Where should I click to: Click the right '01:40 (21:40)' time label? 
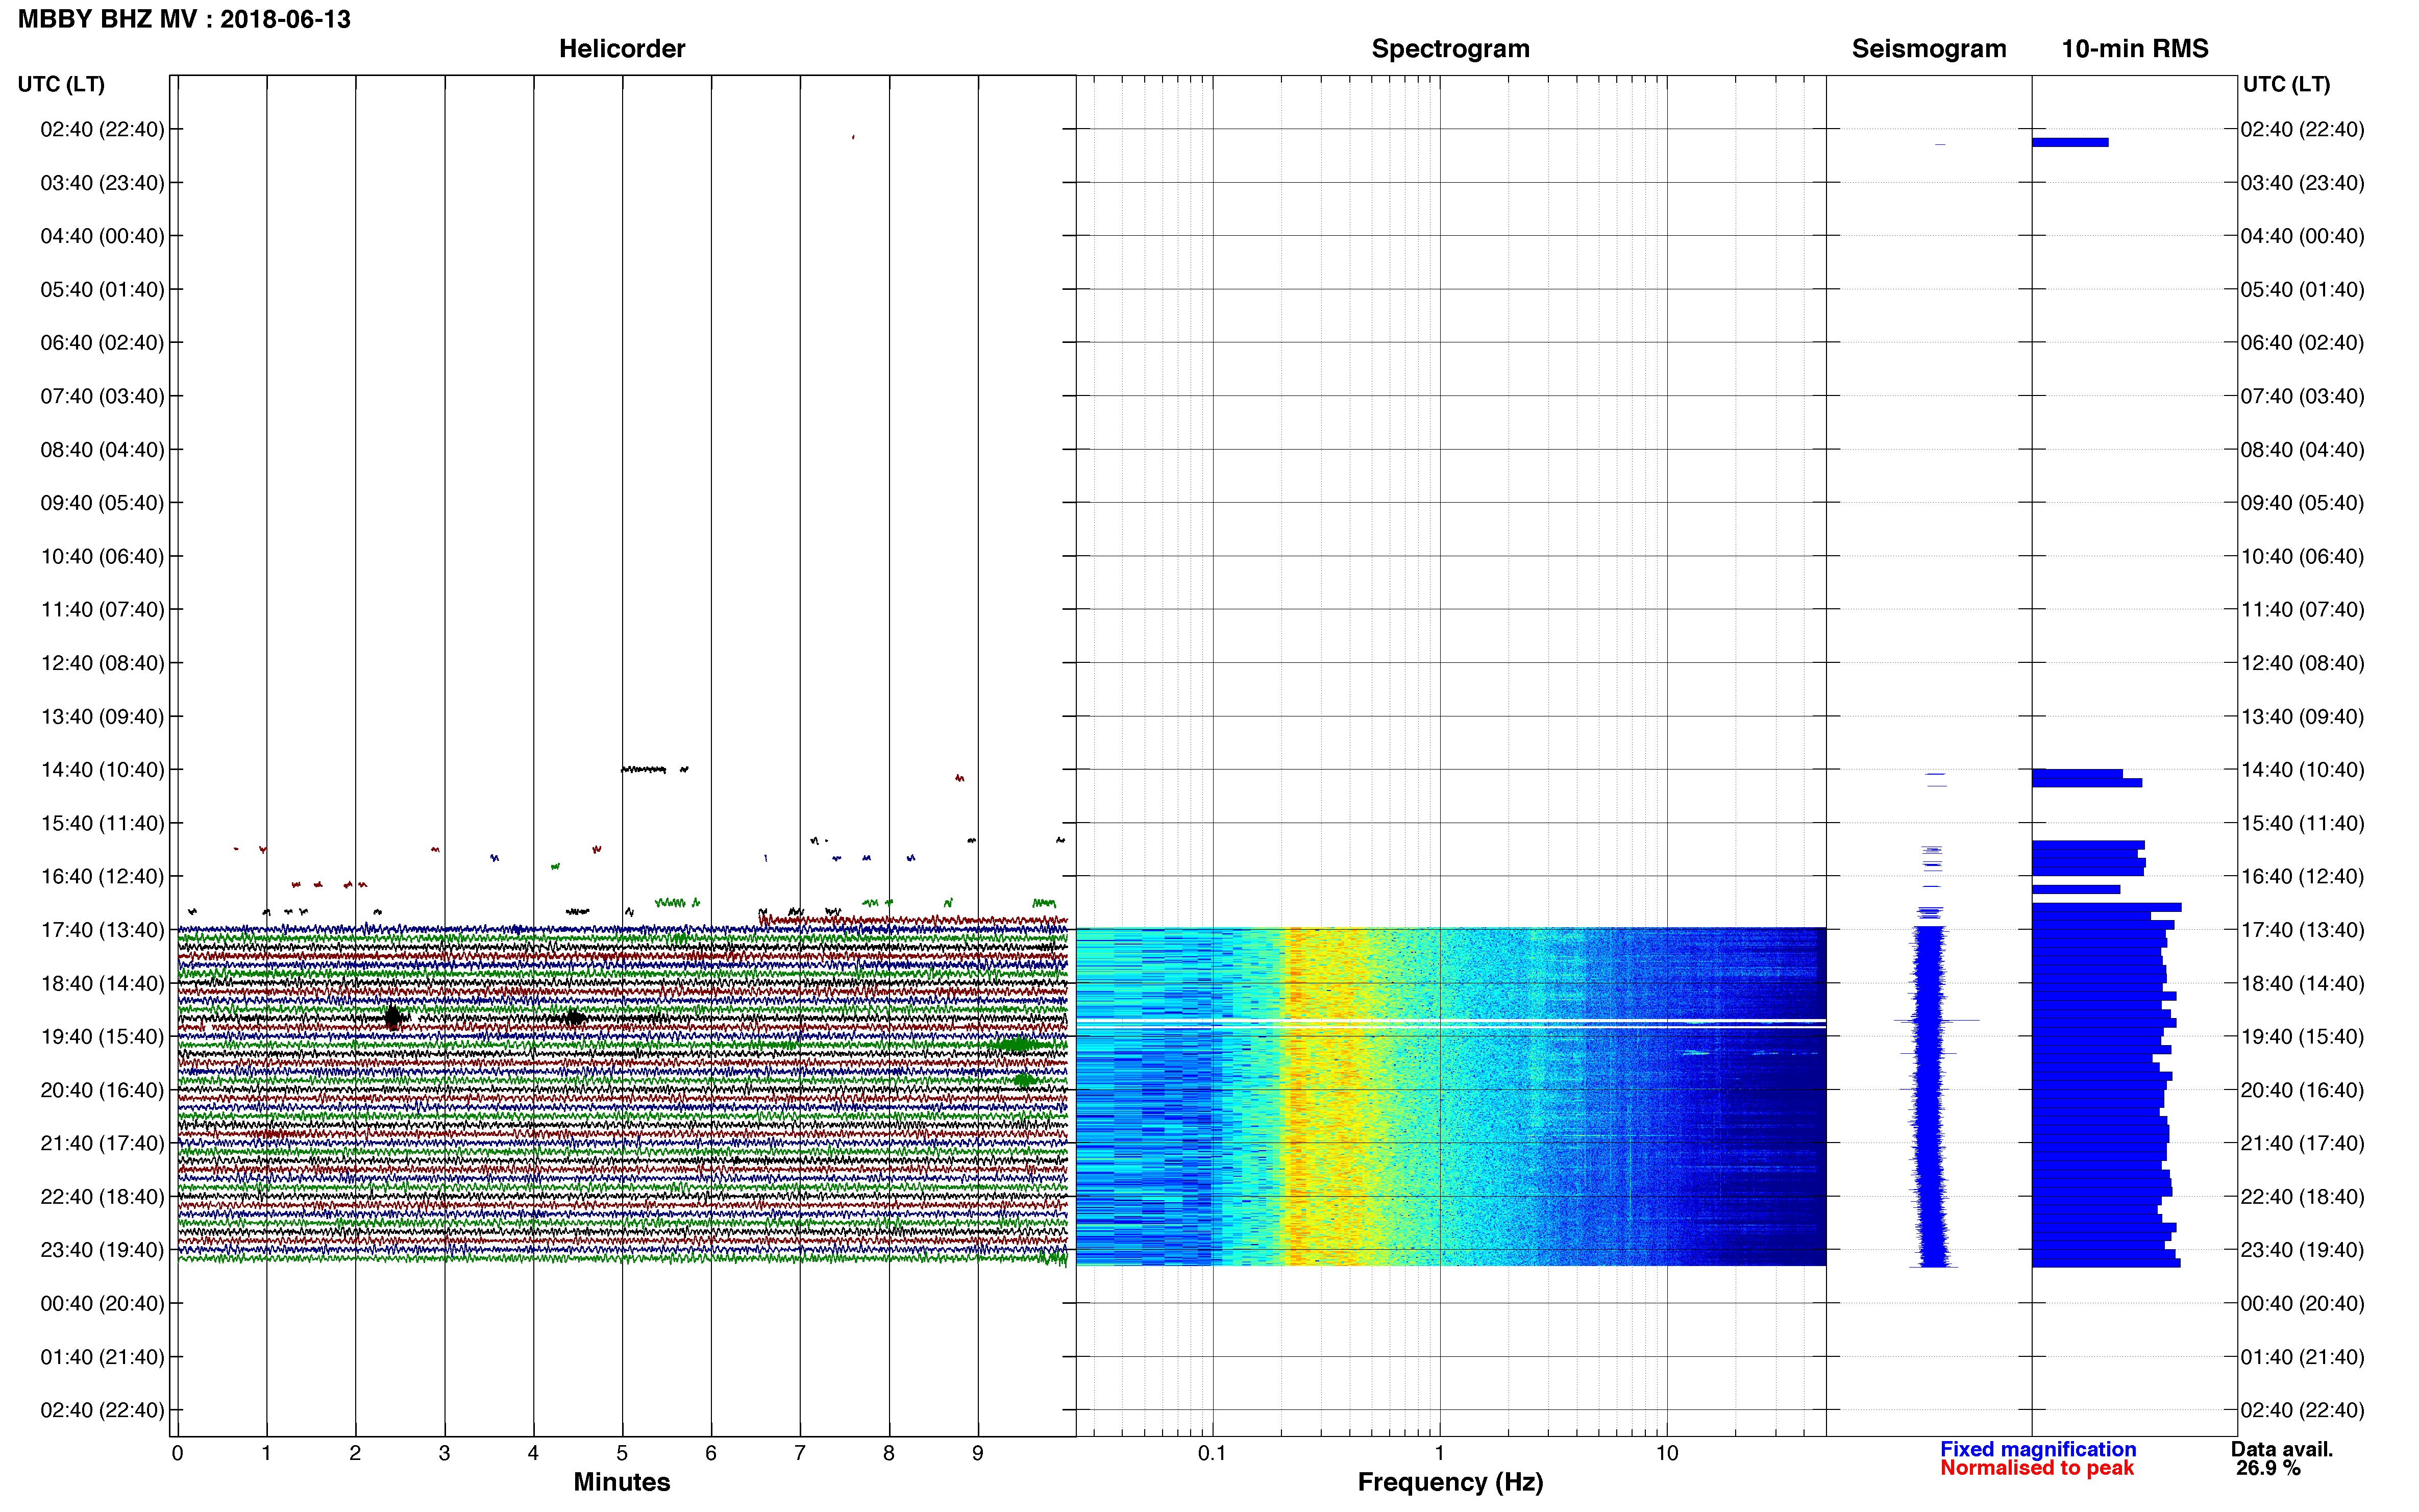tap(2302, 1357)
